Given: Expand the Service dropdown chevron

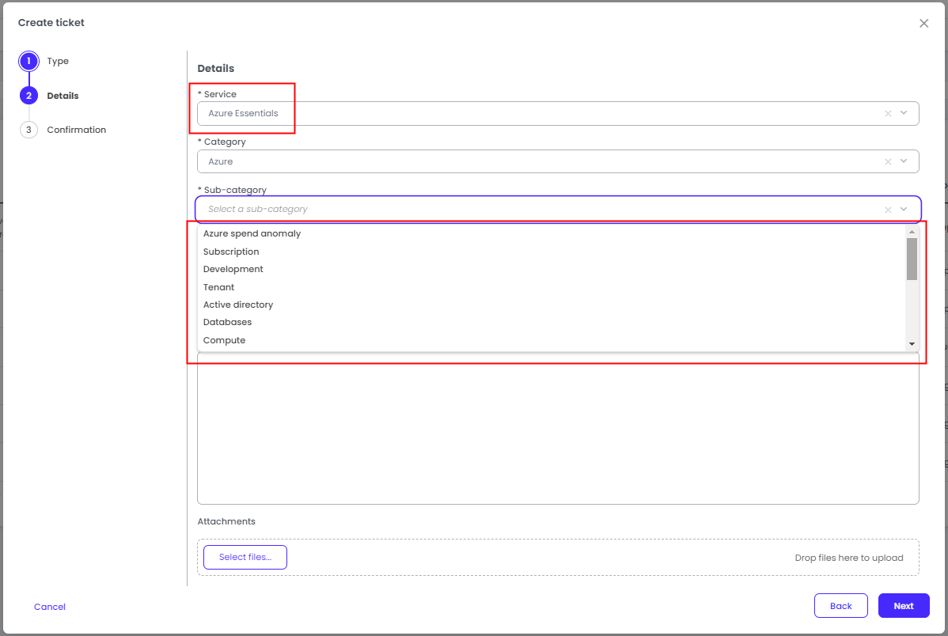Looking at the screenshot, I should click(904, 113).
